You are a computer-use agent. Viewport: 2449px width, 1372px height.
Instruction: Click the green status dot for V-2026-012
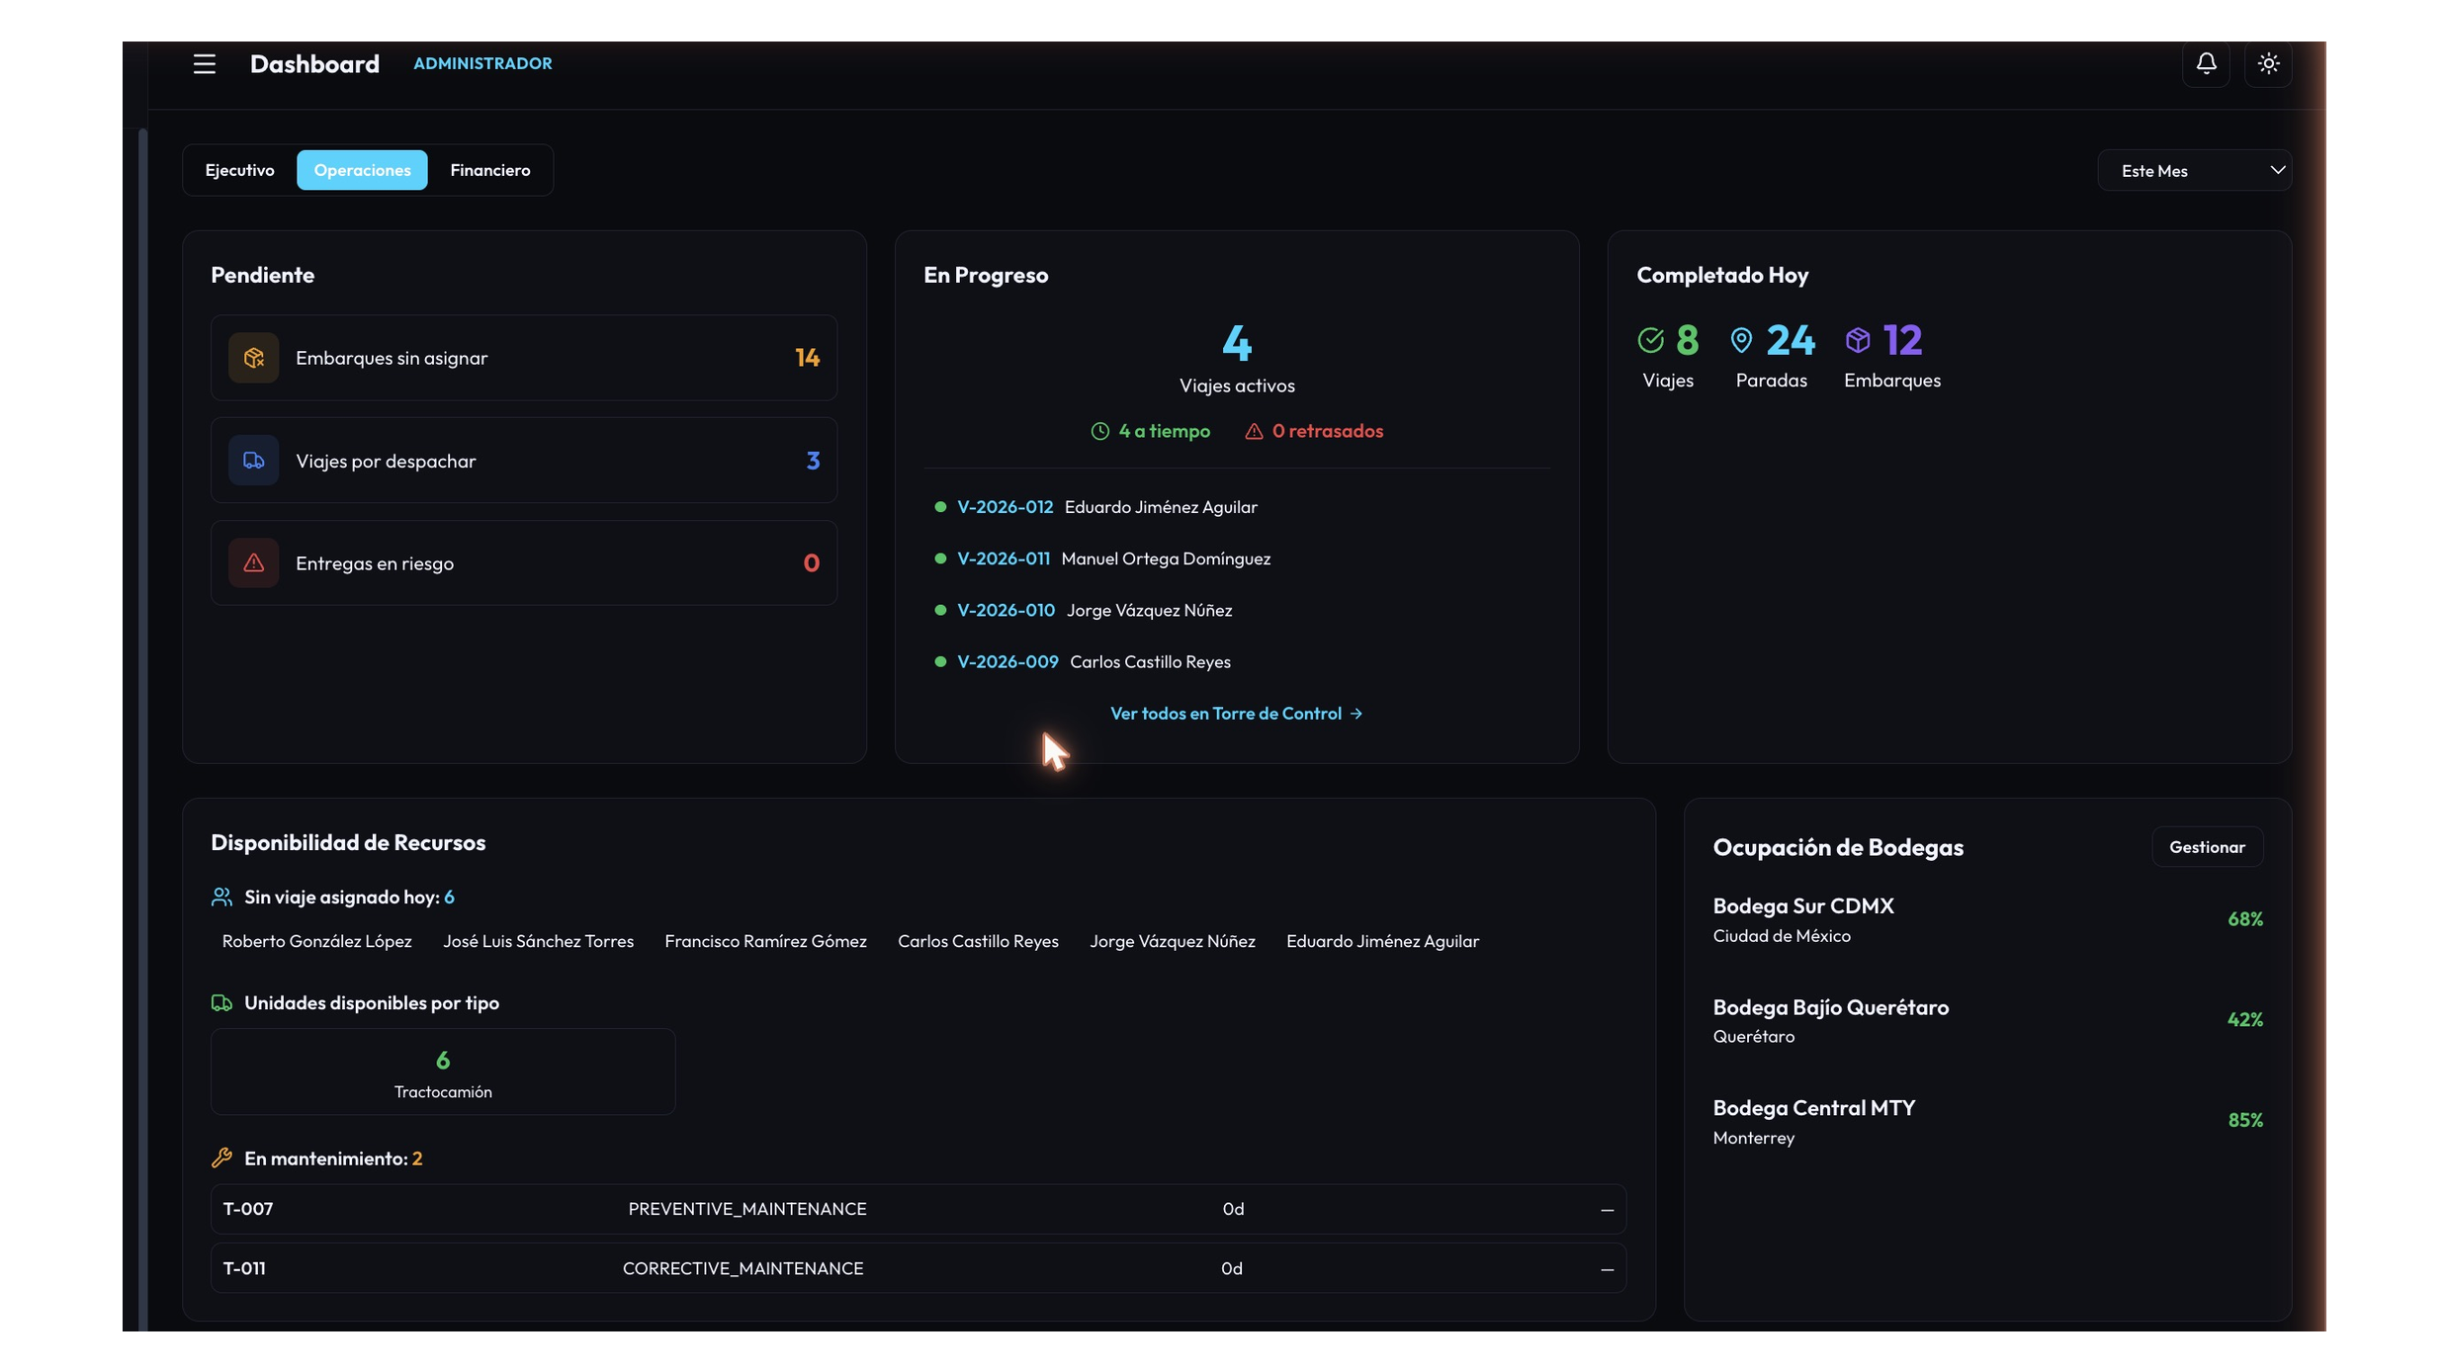tap(939, 507)
